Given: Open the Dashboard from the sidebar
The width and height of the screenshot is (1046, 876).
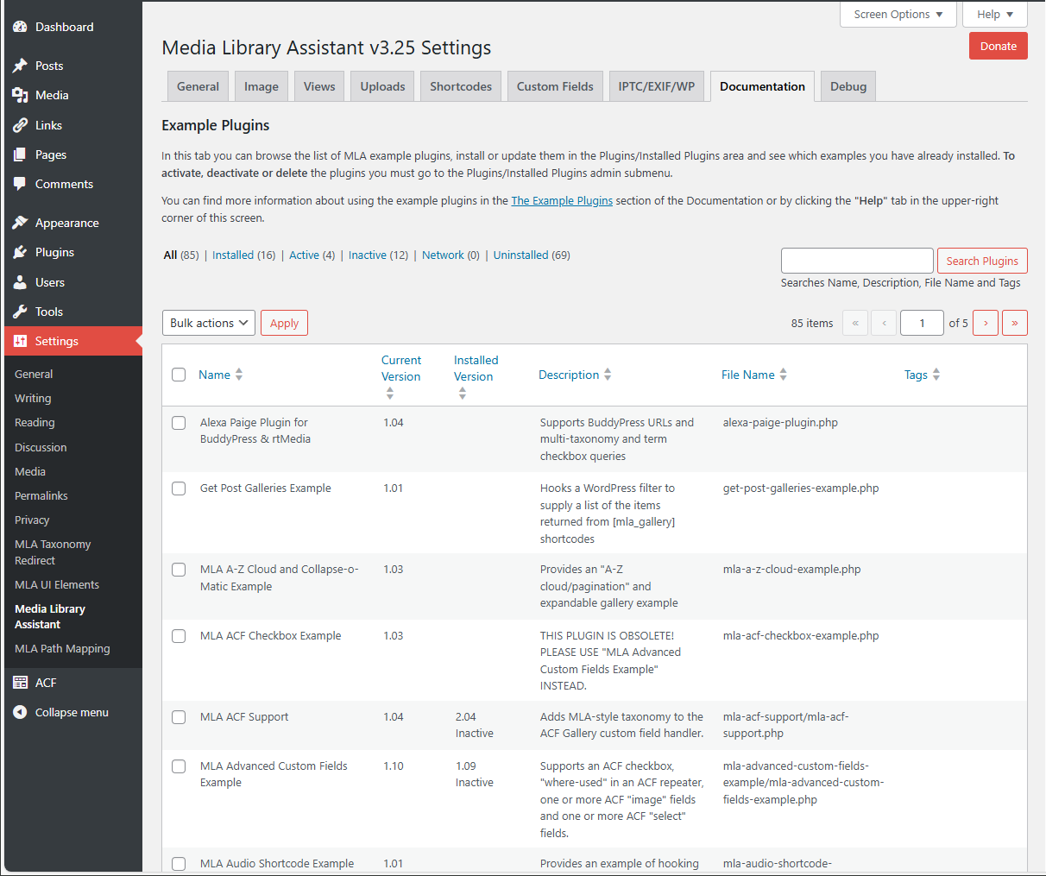Looking at the screenshot, I should (x=21, y=26).
